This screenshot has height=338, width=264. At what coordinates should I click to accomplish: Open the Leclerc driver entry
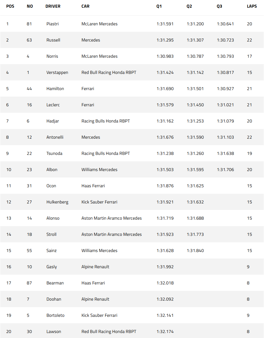pos(53,105)
